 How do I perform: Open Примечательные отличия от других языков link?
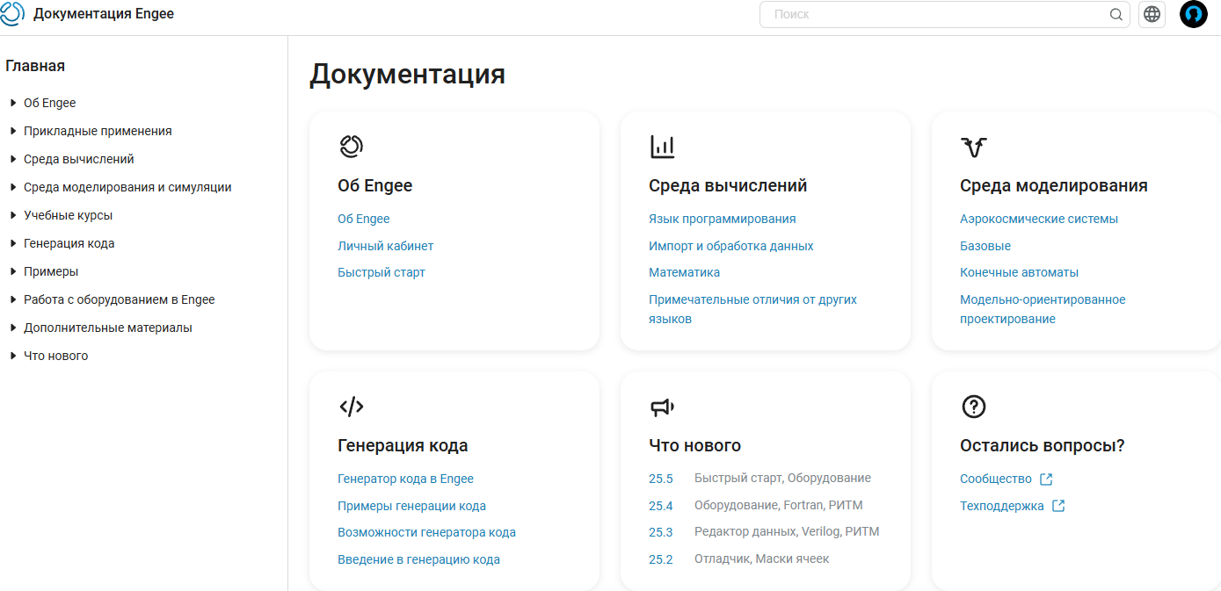point(752,309)
